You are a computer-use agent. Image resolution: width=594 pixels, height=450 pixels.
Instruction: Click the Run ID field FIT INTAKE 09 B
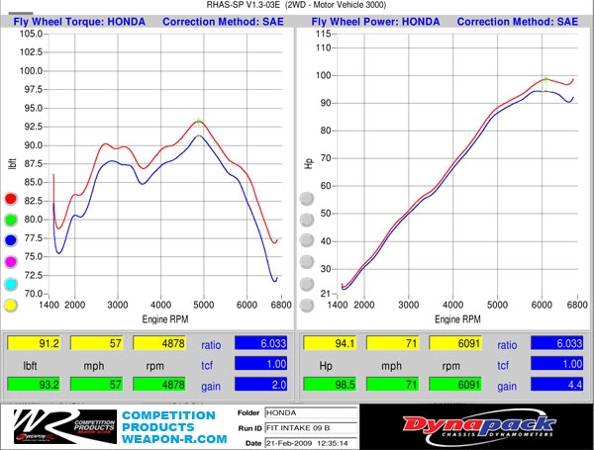pyautogui.click(x=311, y=428)
